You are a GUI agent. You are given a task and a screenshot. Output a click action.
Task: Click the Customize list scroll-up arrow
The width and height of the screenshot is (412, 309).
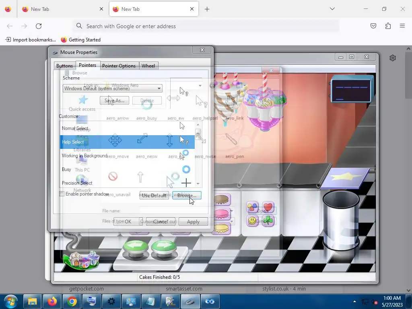pyautogui.click(x=198, y=125)
